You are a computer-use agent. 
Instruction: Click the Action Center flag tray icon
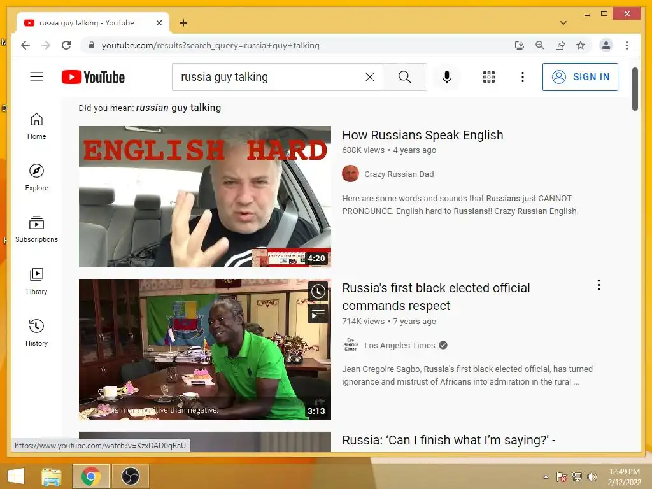562,477
